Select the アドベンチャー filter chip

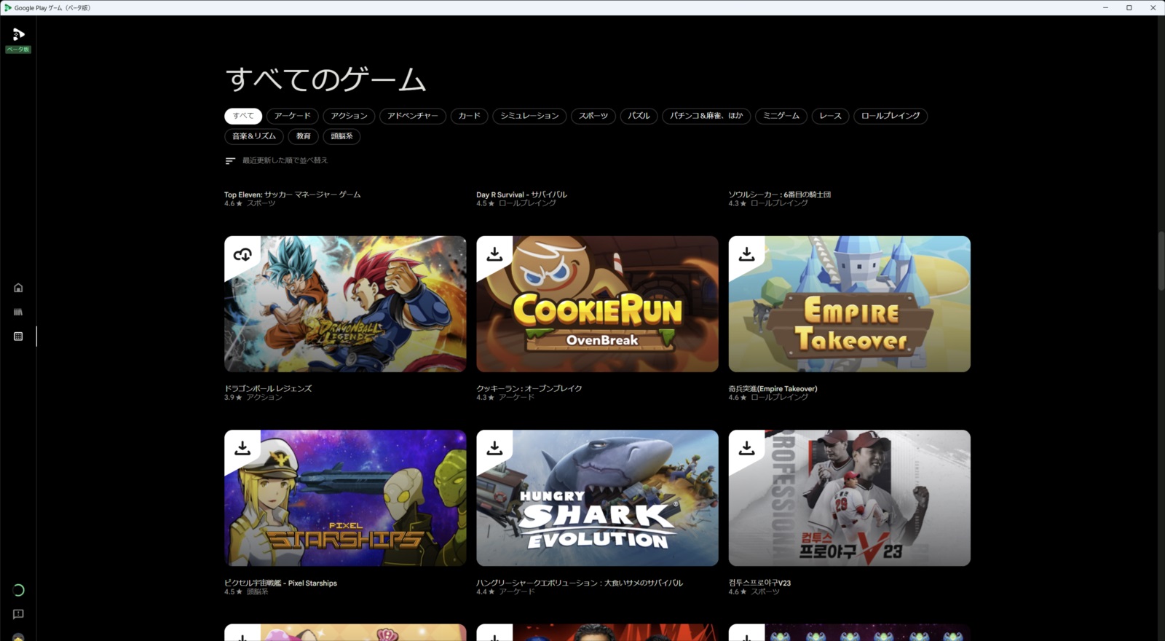tap(413, 116)
